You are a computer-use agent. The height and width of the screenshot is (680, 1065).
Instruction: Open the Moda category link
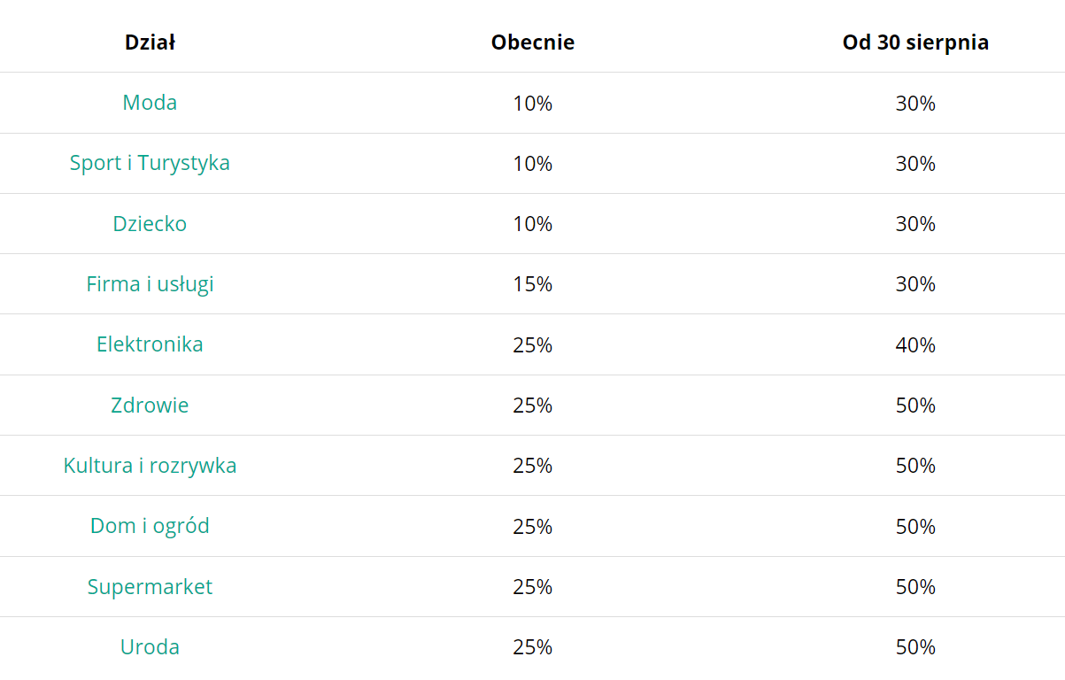pos(150,103)
